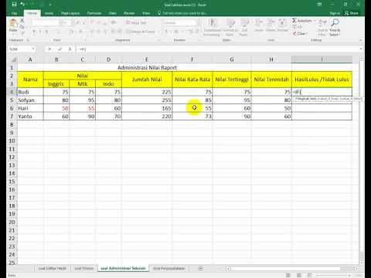Click the Cut scissors icon
This screenshot has width=371, height=278.
tap(22, 21)
